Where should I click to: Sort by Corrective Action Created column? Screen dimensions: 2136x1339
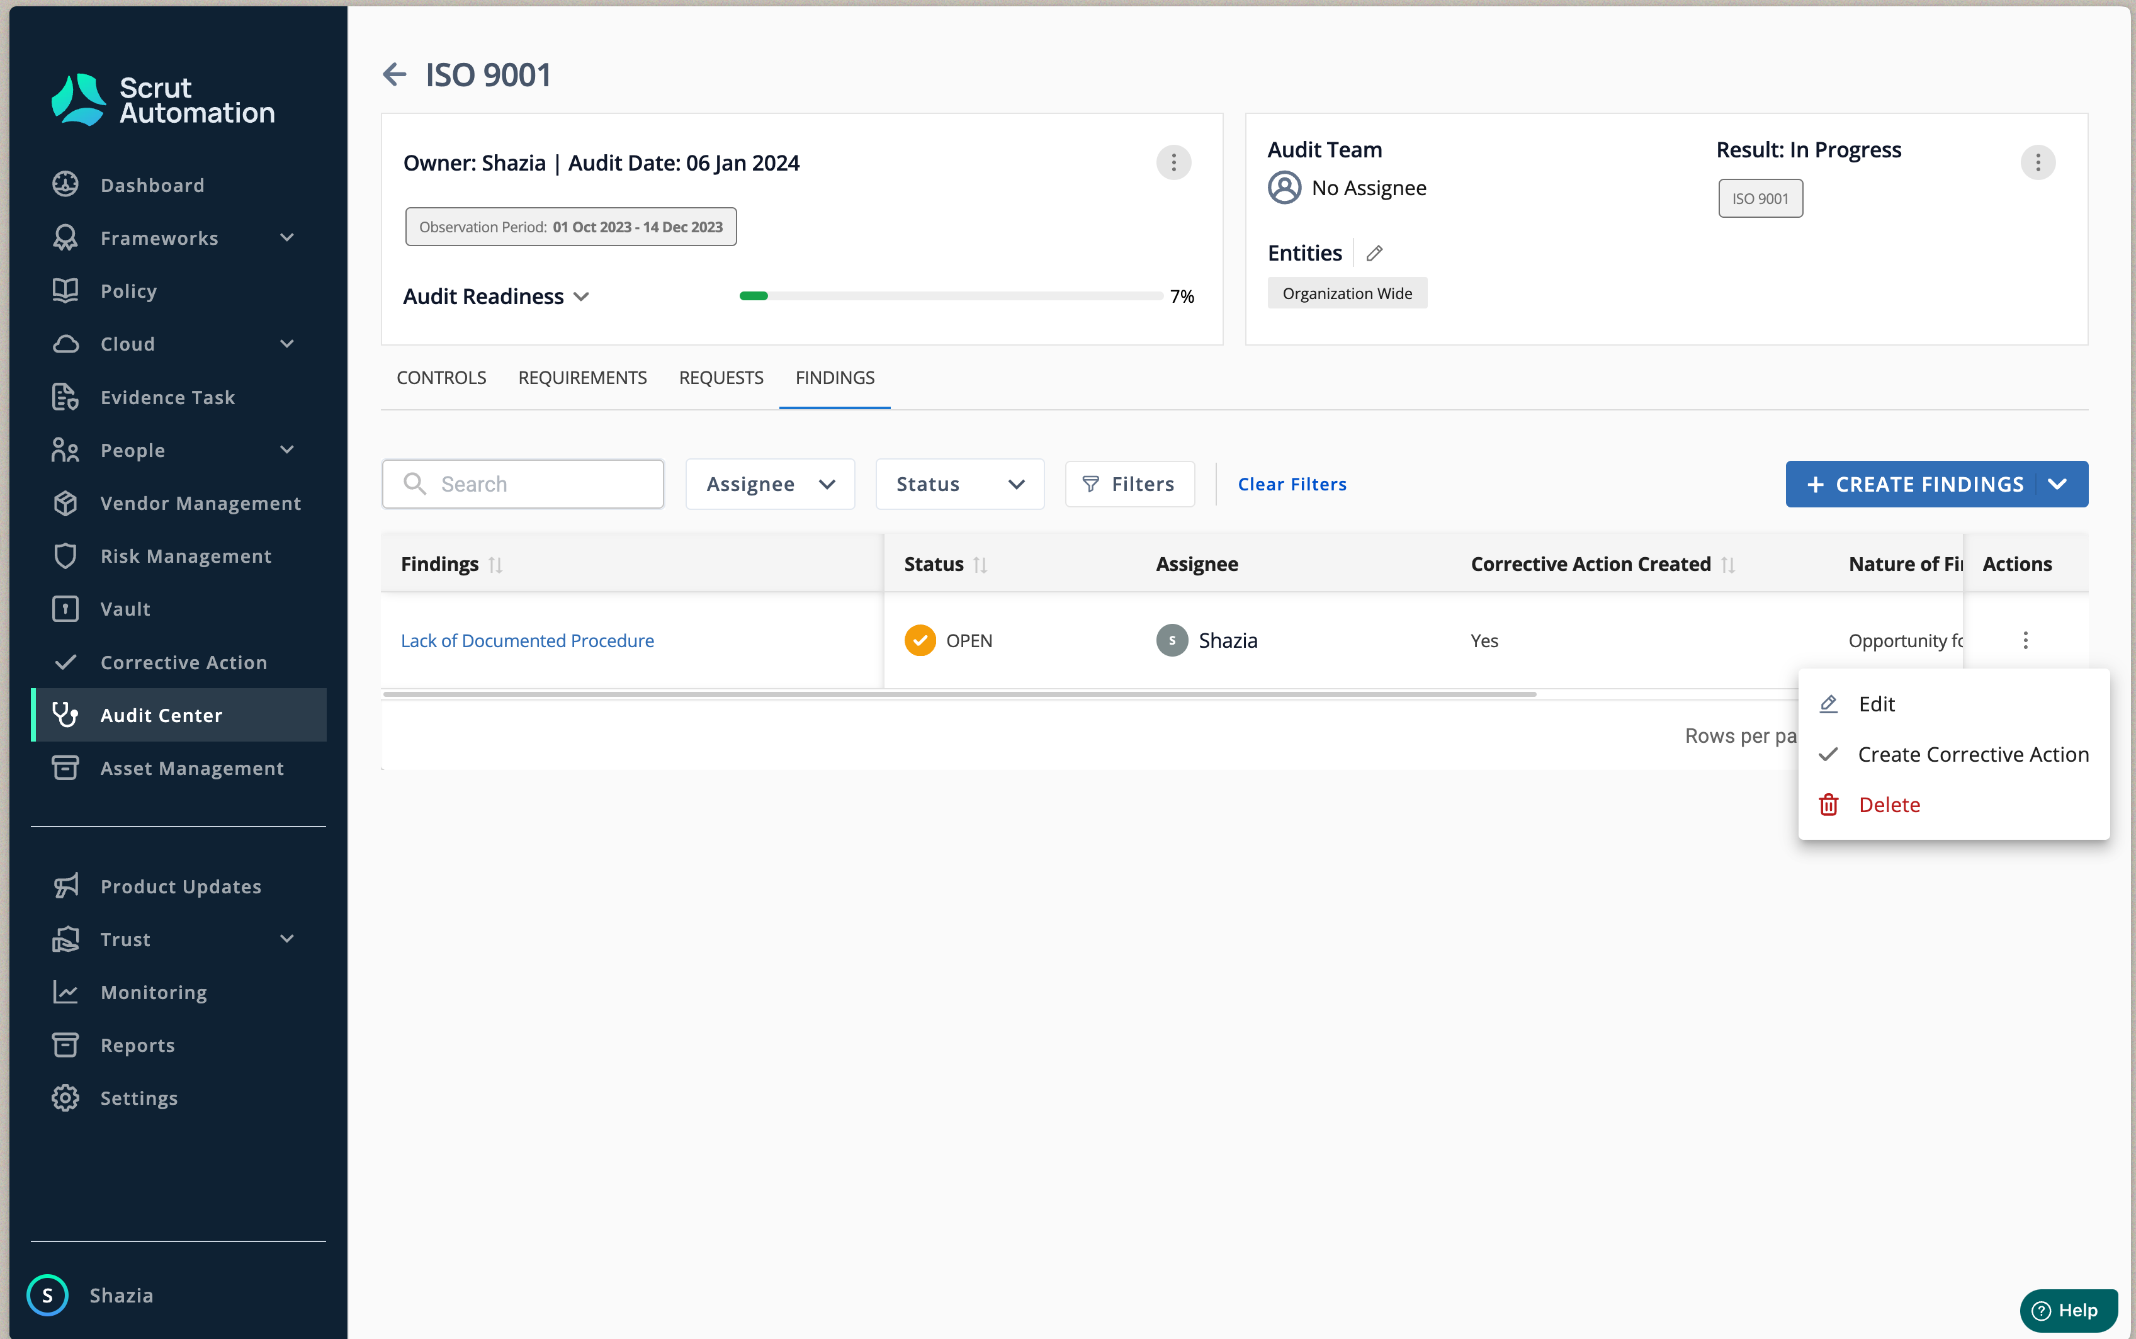click(x=1728, y=564)
